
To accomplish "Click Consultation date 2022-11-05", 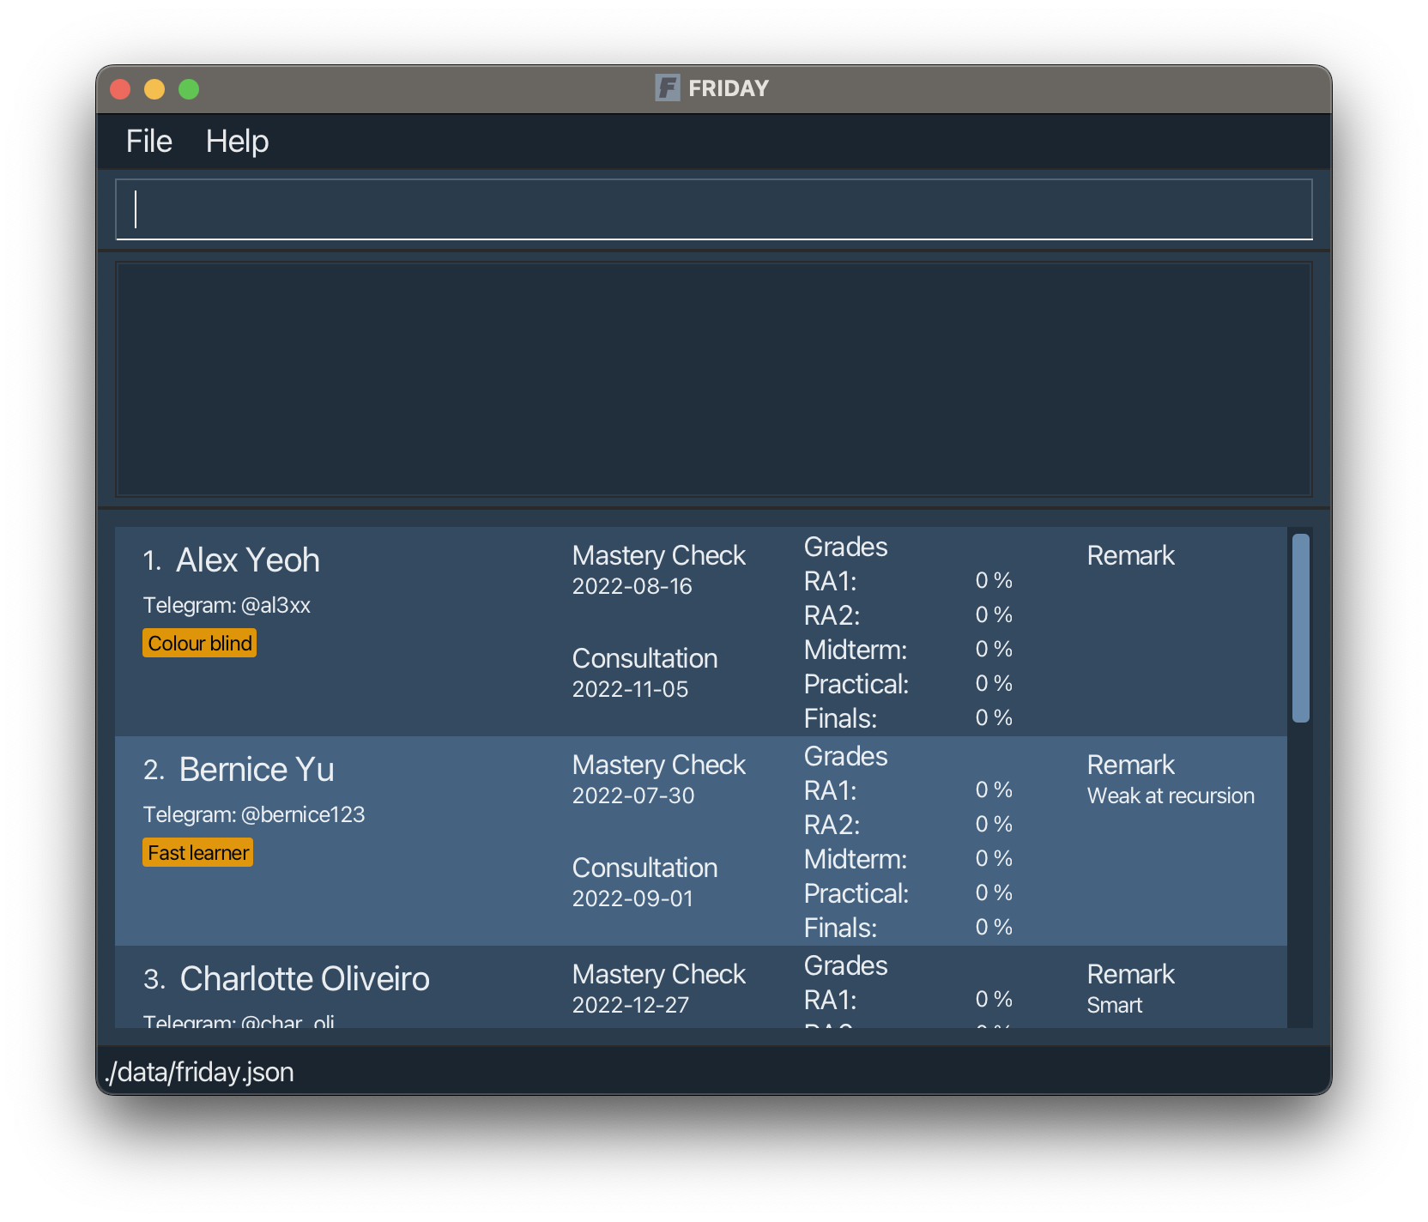I will click(631, 689).
